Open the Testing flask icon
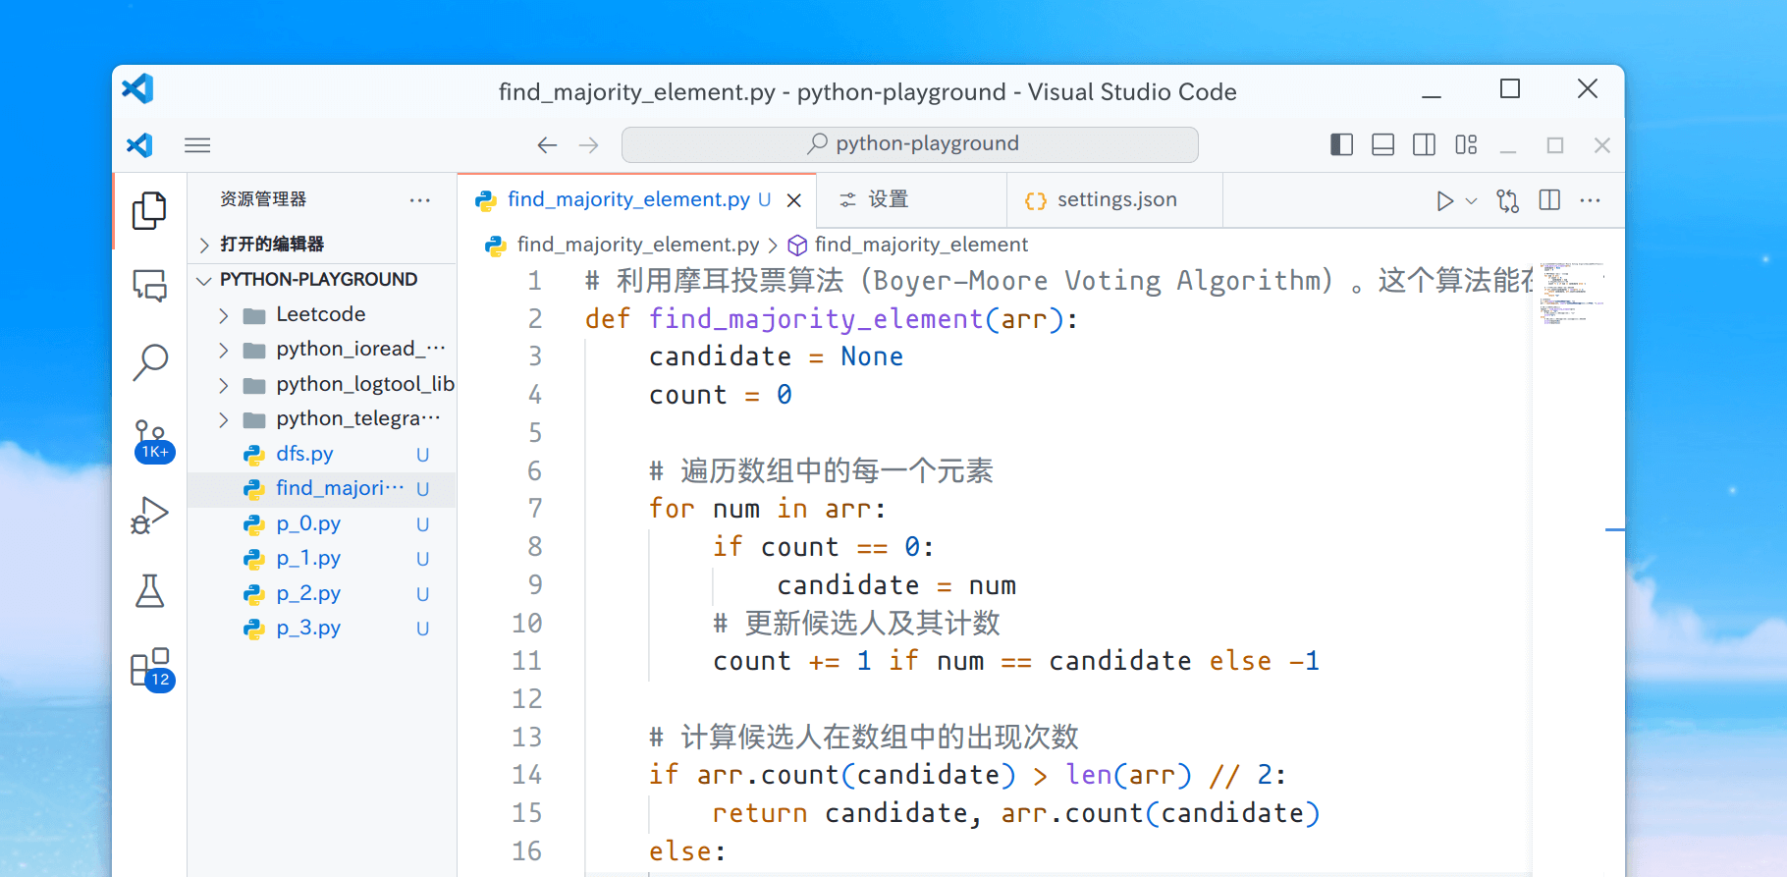The width and height of the screenshot is (1787, 877). pos(149,591)
